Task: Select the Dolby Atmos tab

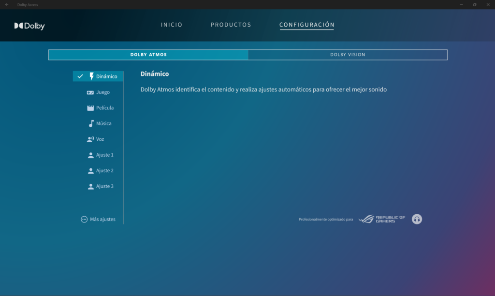Action: coord(148,55)
